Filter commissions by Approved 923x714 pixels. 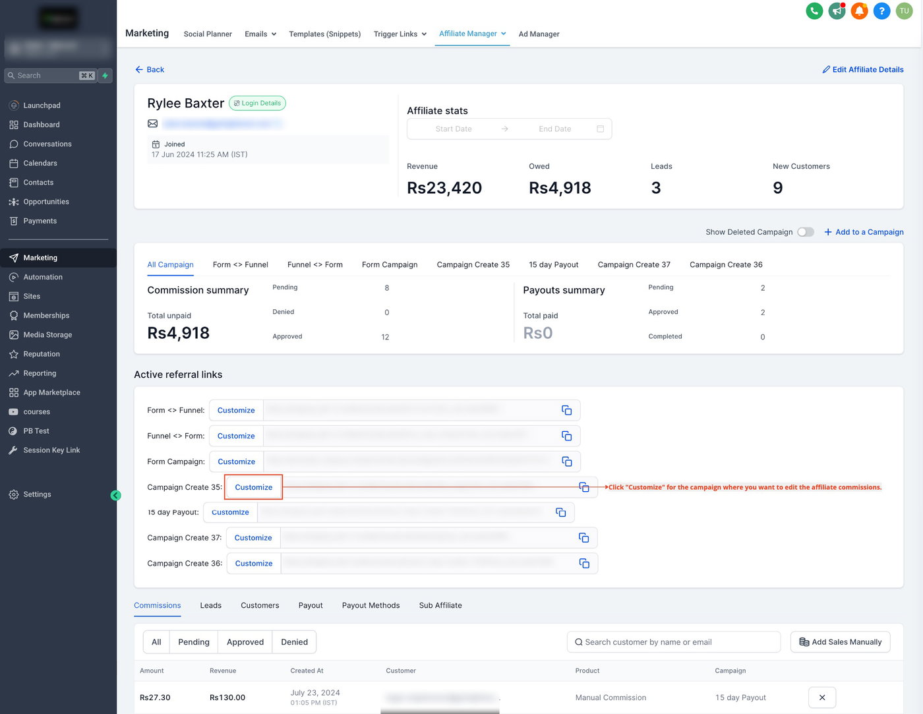click(x=245, y=642)
